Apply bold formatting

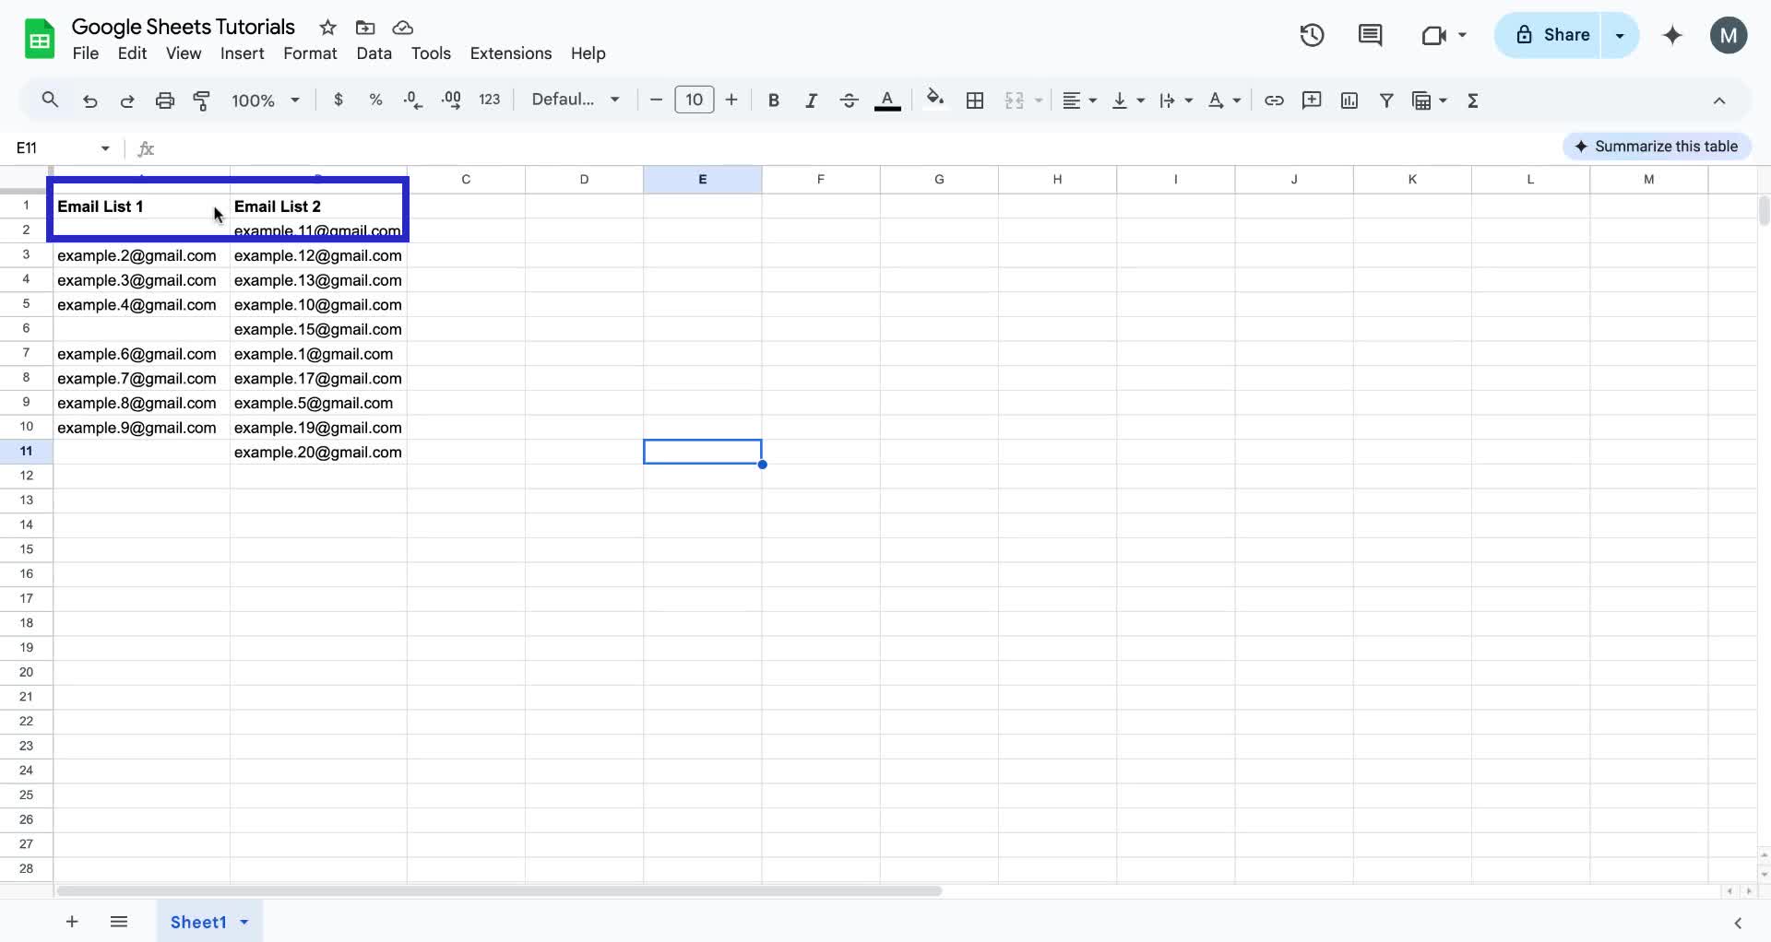tap(773, 100)
